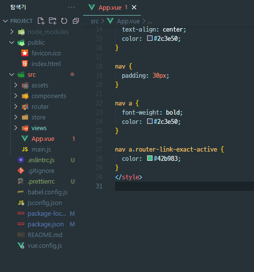
Task: Collapse the src folder chevron
Action: (12, 74)
